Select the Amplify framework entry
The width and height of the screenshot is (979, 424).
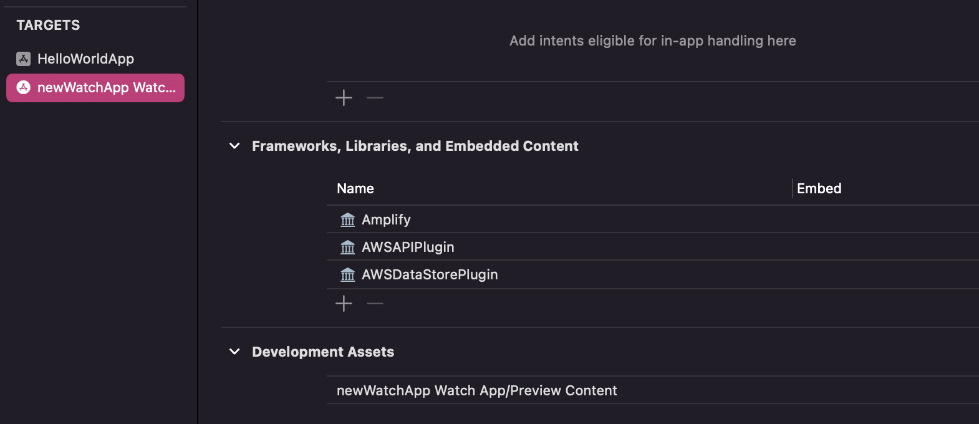[x=386, y=219]
